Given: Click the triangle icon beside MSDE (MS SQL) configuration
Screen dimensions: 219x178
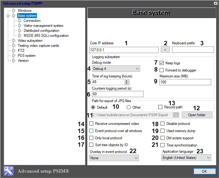Looking at the screenshot, I should click(20, 36).
